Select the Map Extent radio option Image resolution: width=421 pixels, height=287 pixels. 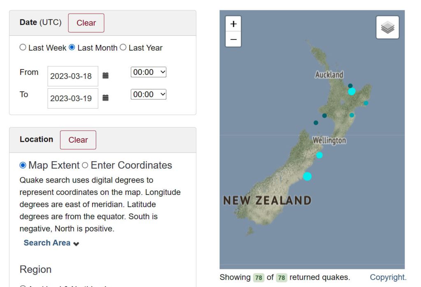[x=23, y=165]
